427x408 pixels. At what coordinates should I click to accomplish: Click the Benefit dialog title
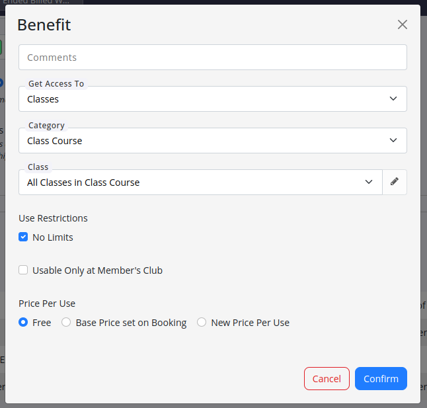click(44, 25)
